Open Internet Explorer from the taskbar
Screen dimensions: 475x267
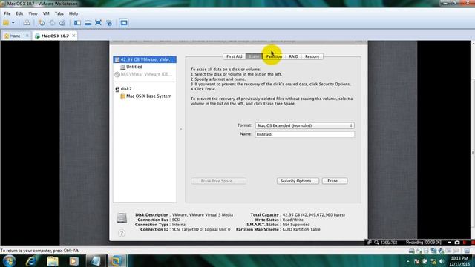[x=31, y=261]
